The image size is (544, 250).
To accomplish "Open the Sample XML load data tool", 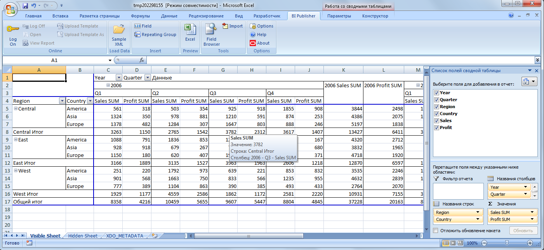I will tap(119, 35).
